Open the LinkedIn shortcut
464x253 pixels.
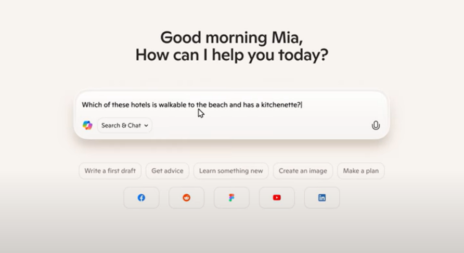(322, 198)
